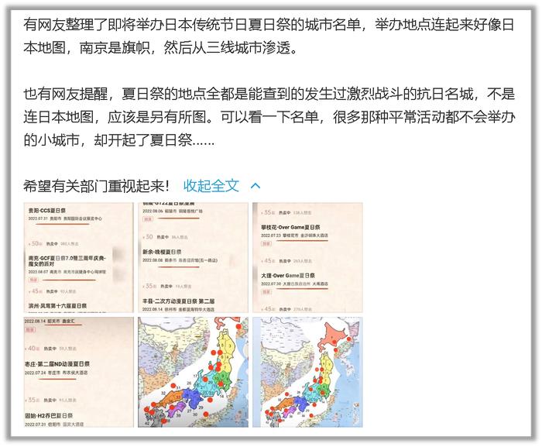The width and height of the screenshot is (542, 447).
Task: Open the close-up Japan map thumbnail without Hokkaido
Action: click(193, 372)
